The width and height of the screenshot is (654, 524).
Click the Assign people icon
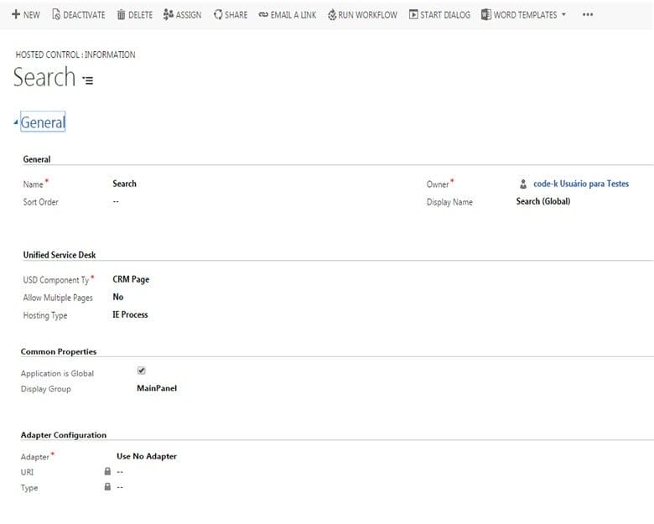[168, 15]
